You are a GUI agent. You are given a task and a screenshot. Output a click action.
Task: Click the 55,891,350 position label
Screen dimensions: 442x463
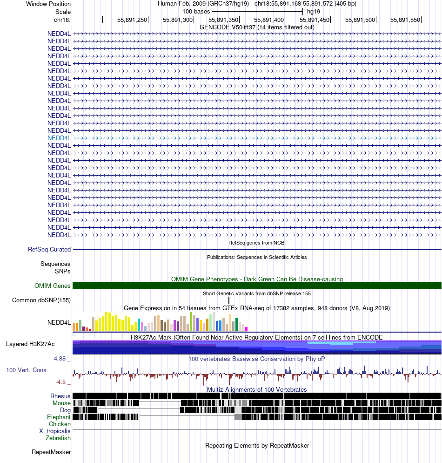click(223, 20)
